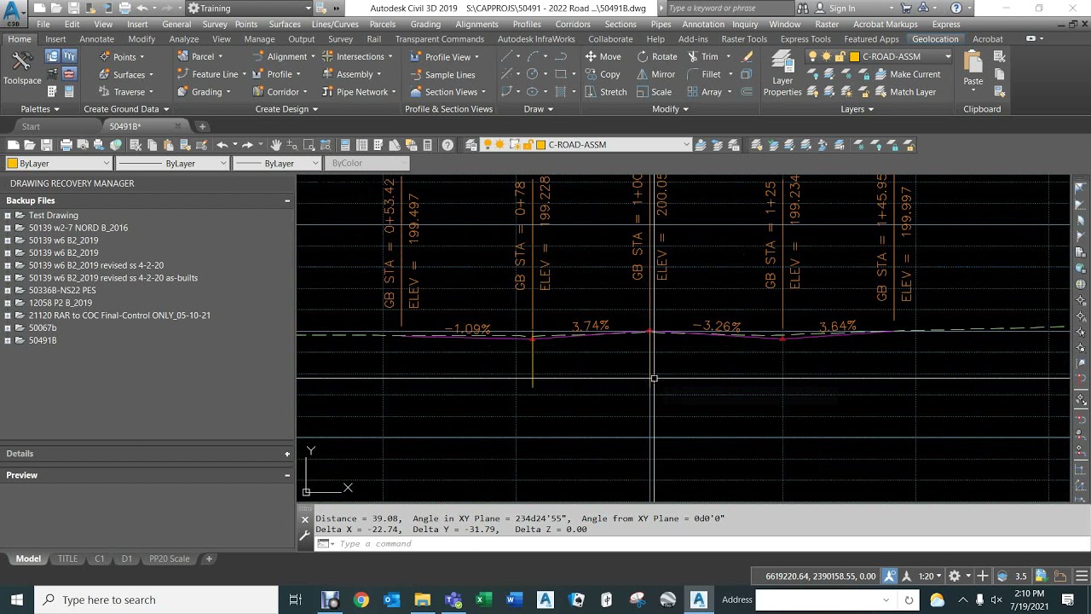Click the Windows Start button
Viewport: 1091px width, 614px height.
click(x=17, y=600)
